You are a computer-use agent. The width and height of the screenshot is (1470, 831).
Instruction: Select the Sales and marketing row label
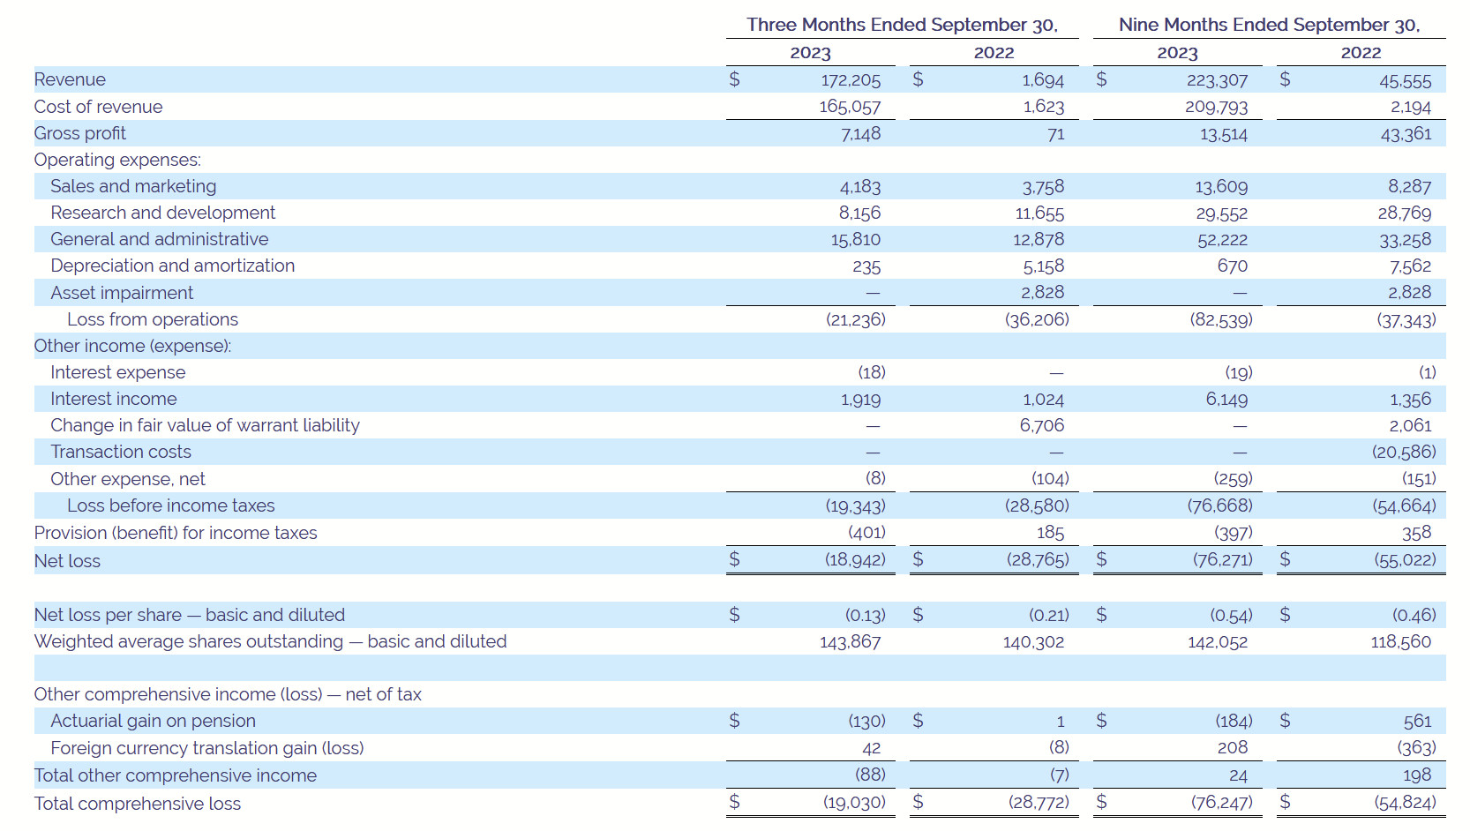click(x=133, y=186)
